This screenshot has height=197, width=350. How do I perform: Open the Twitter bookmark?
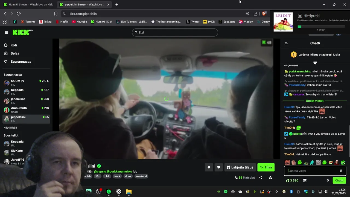pyautogui.click(x=193, y=22)
